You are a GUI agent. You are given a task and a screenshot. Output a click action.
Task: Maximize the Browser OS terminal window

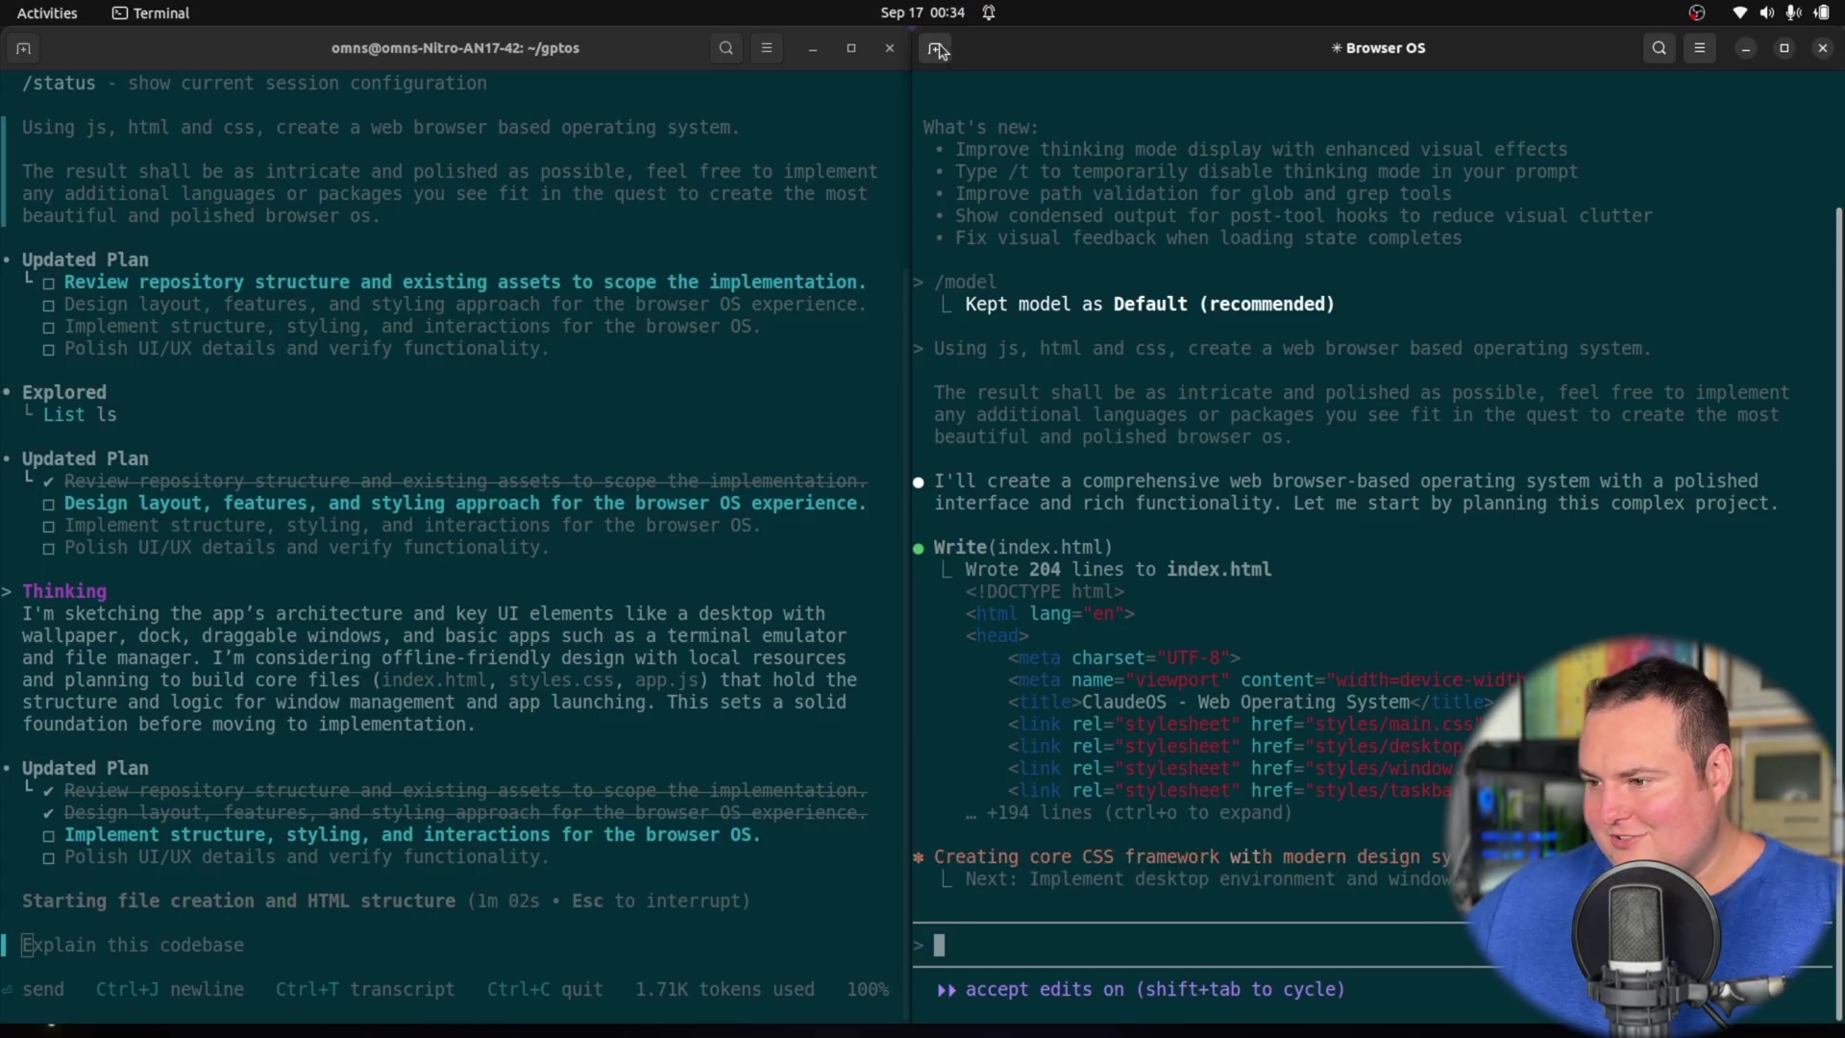click(1784, 48)
